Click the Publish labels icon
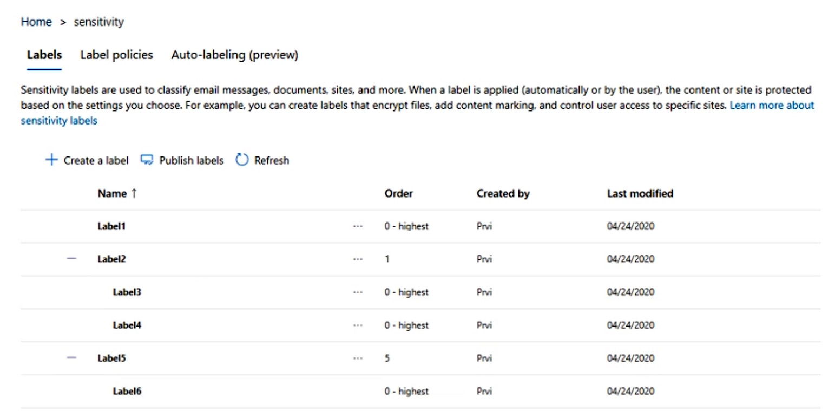 point(147,160)
